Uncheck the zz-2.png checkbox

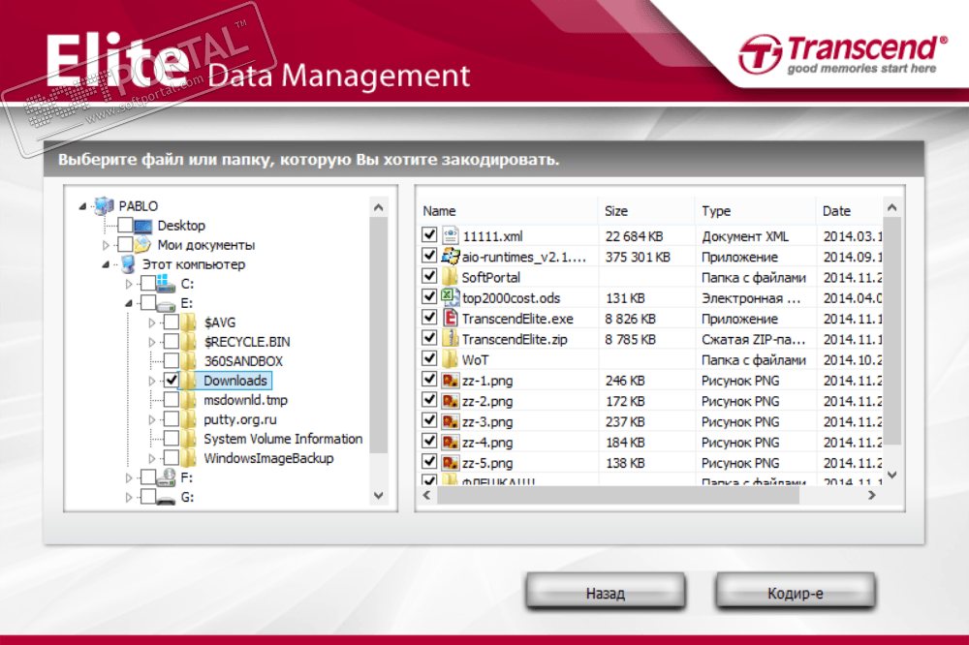[x=429, y=400]
